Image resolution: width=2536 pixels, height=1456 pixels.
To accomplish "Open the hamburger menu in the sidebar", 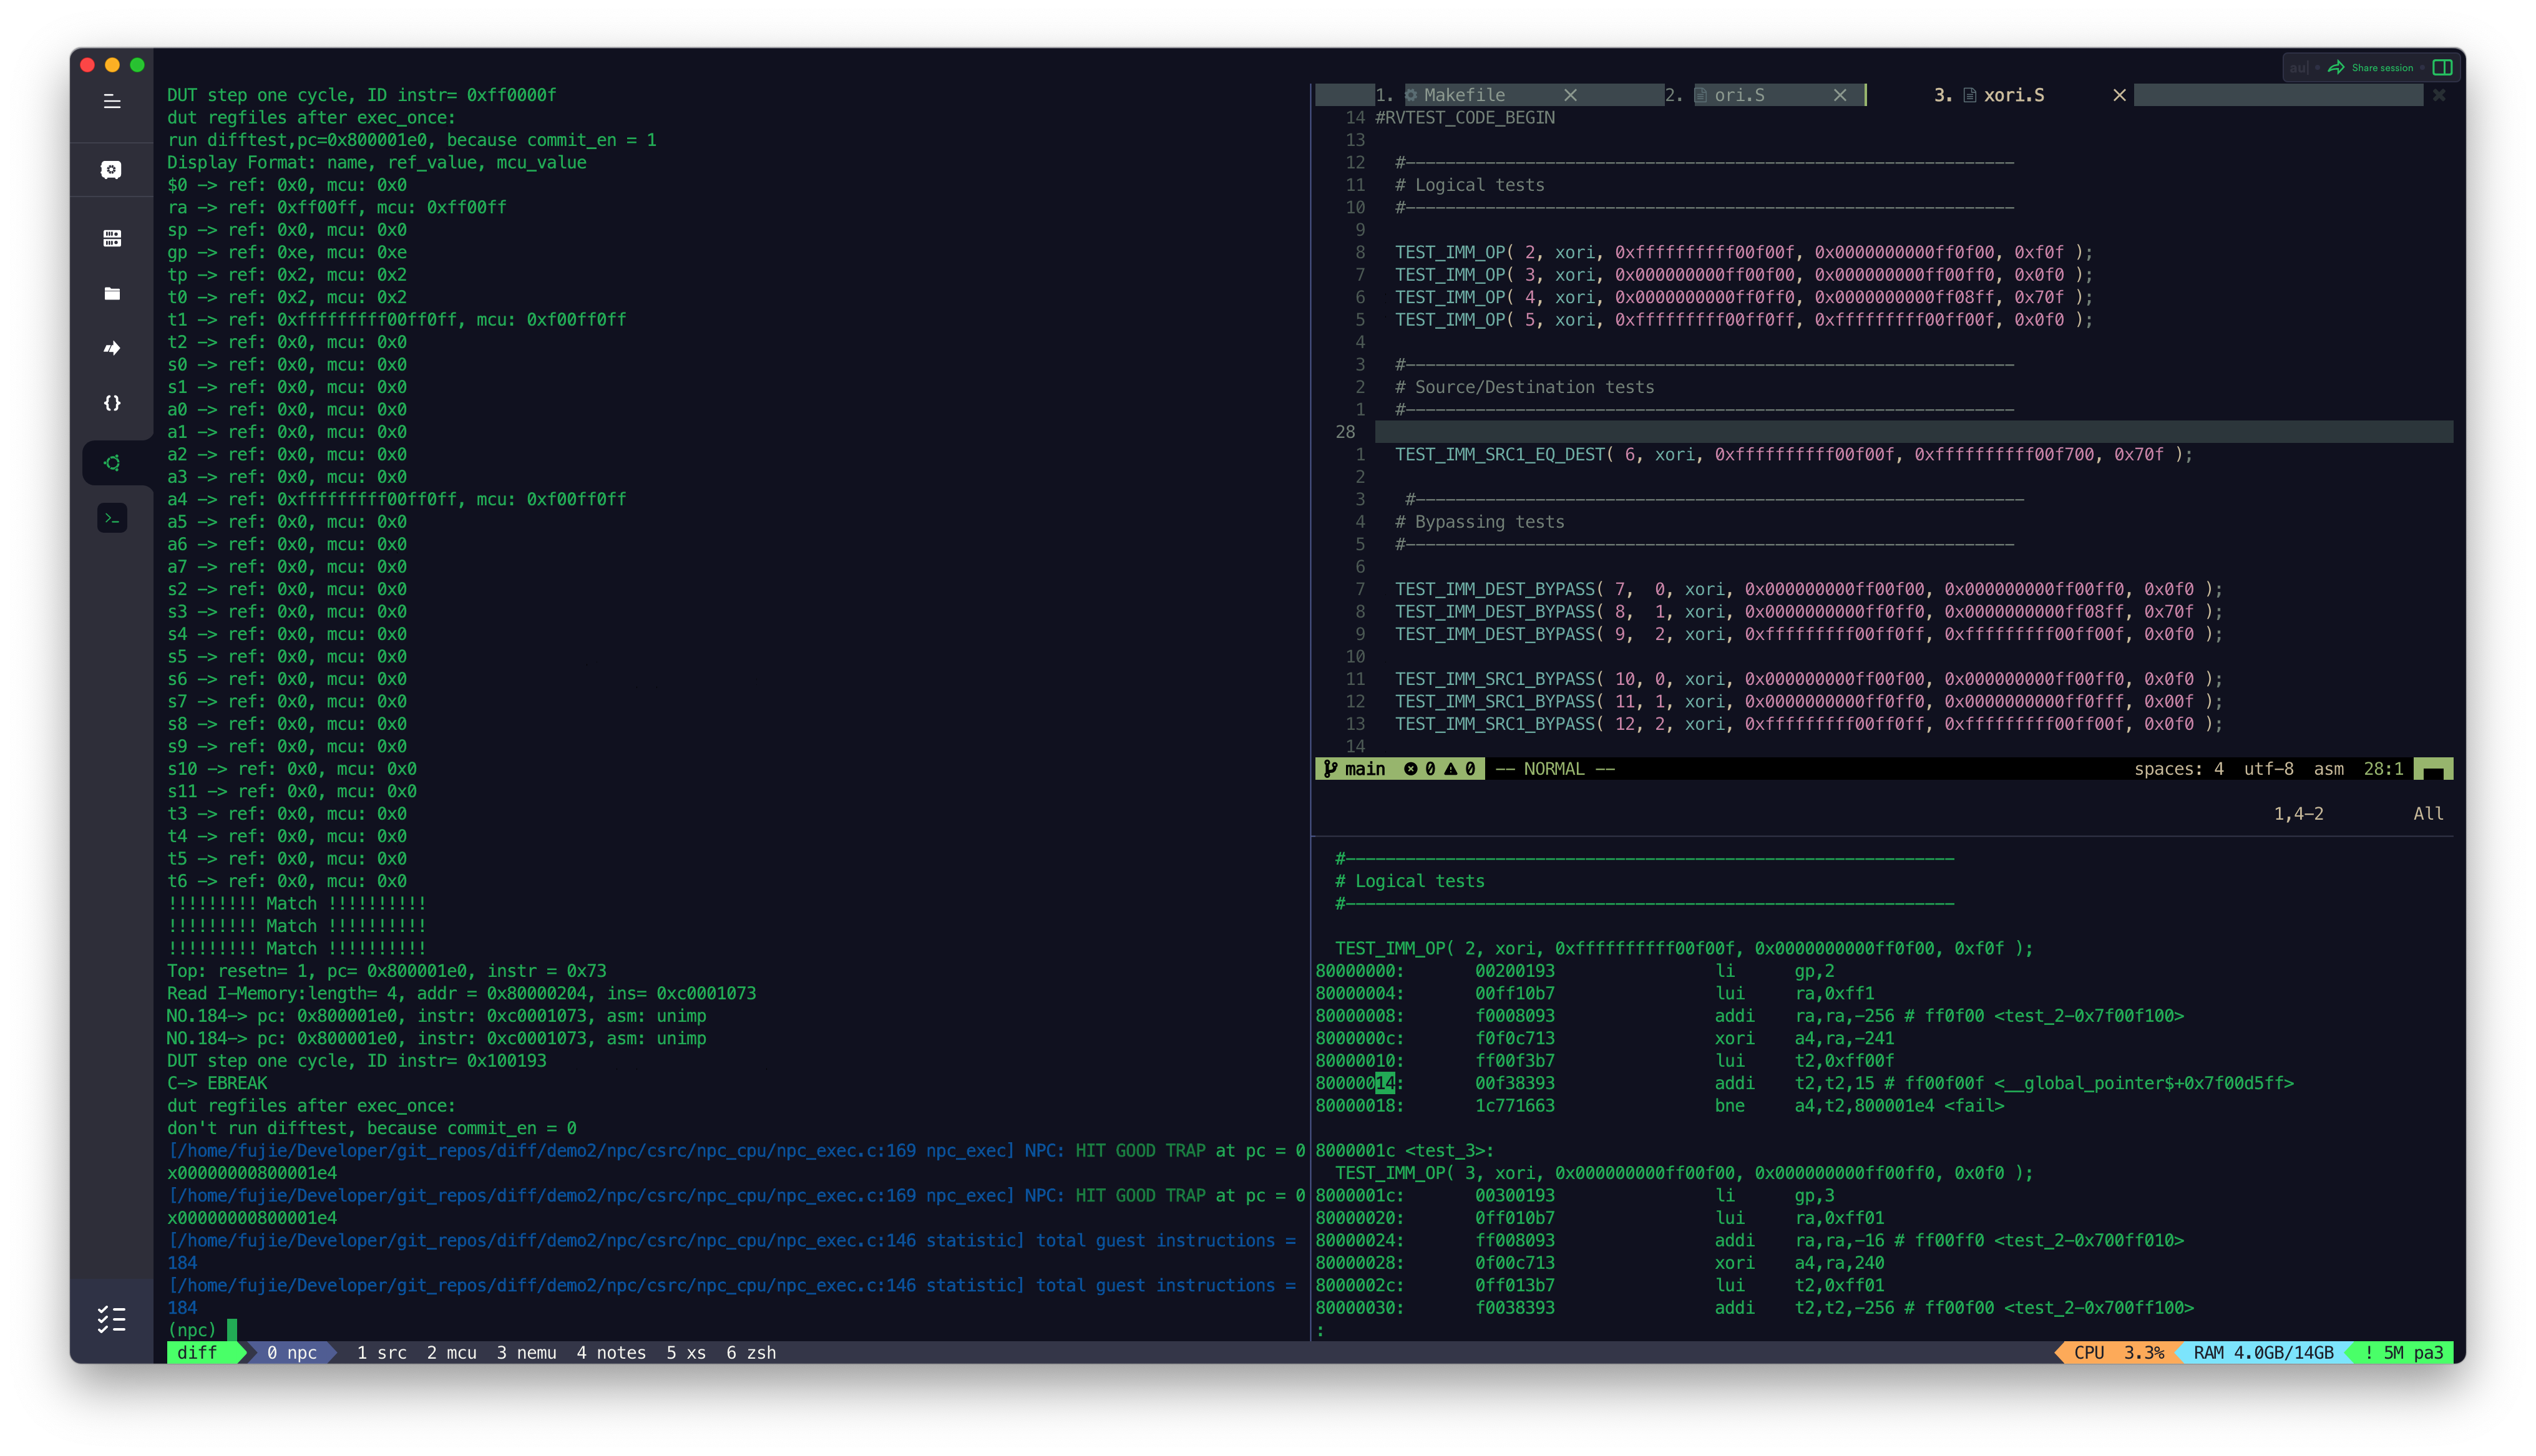I will (112, 101).
